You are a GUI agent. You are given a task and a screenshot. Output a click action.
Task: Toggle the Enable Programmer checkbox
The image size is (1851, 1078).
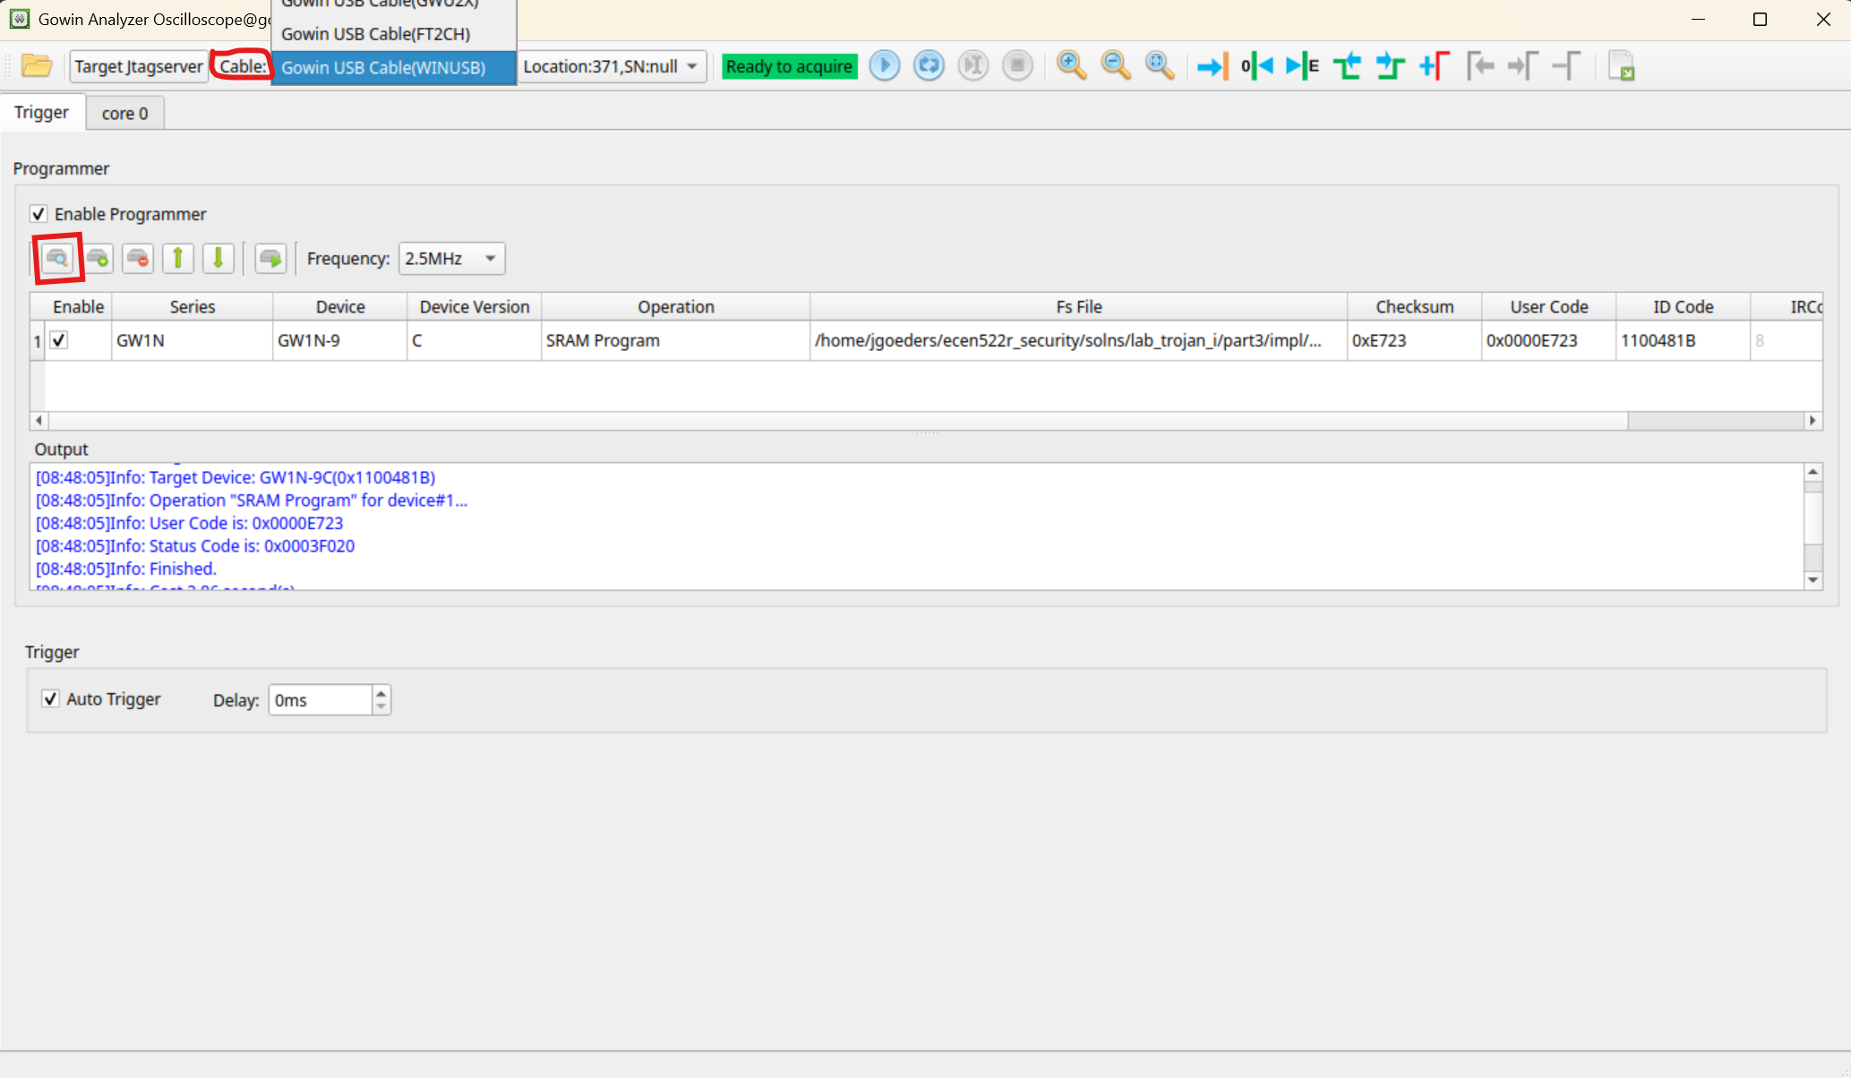(x=39, y=214)
